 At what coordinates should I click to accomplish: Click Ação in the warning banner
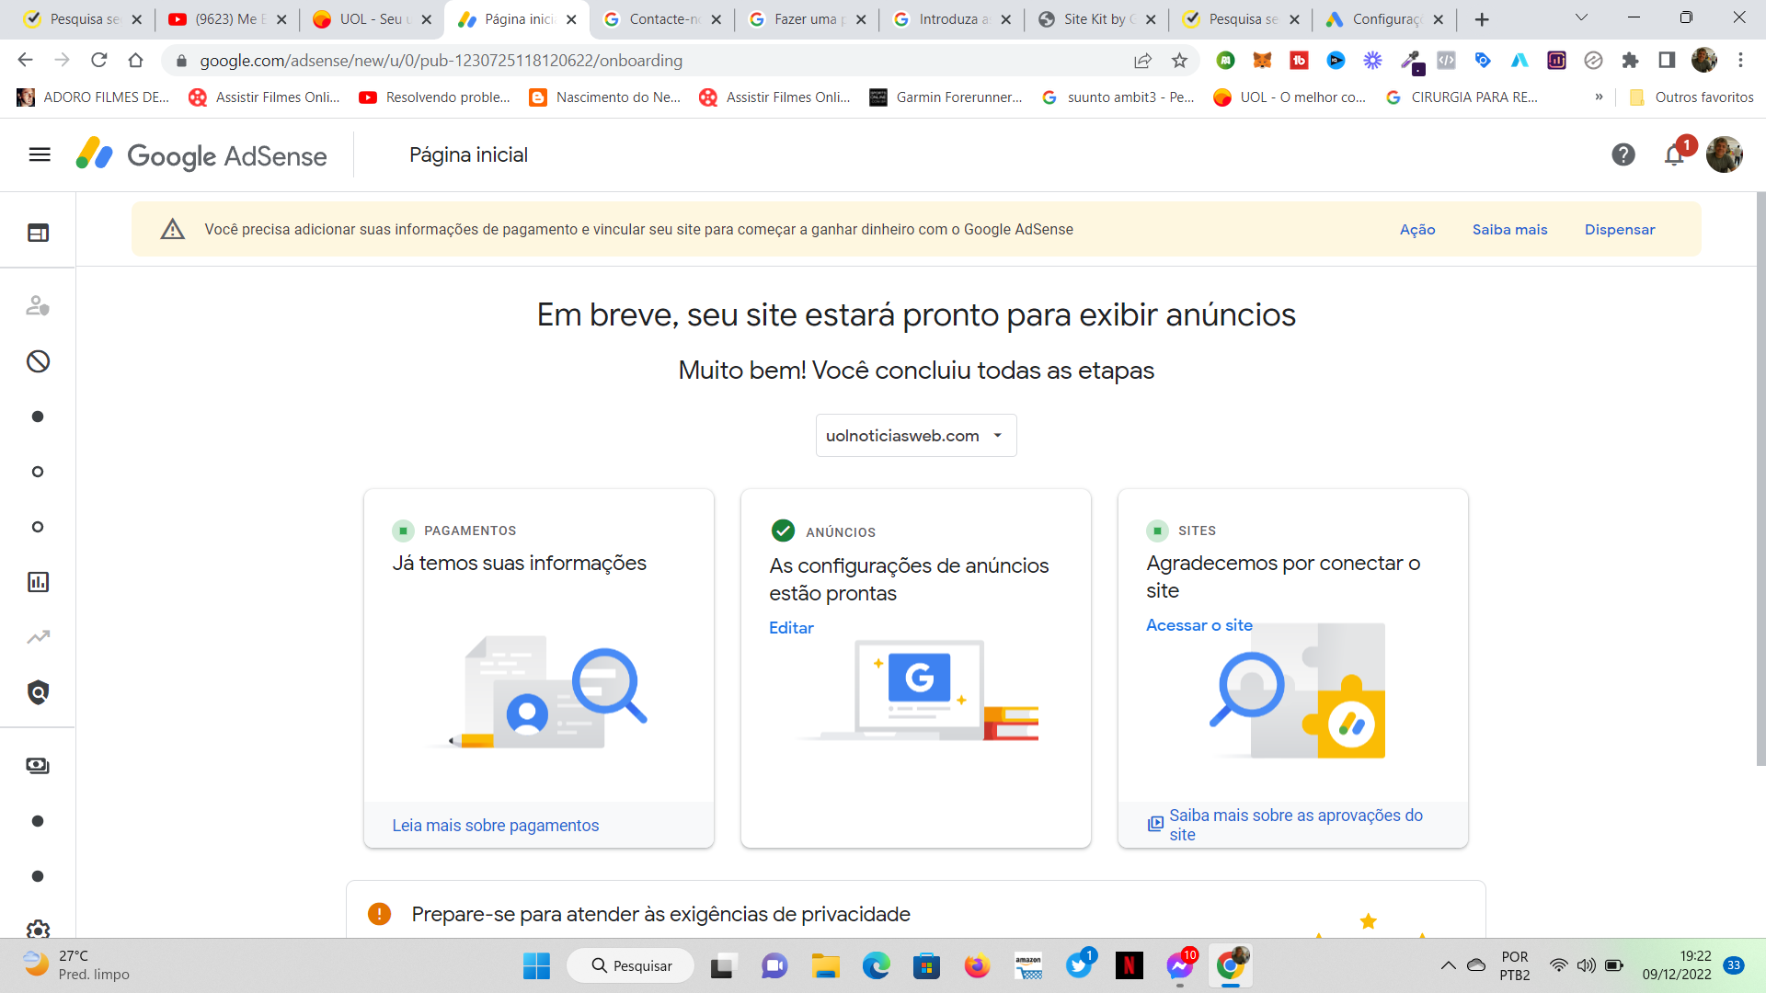1417,230
